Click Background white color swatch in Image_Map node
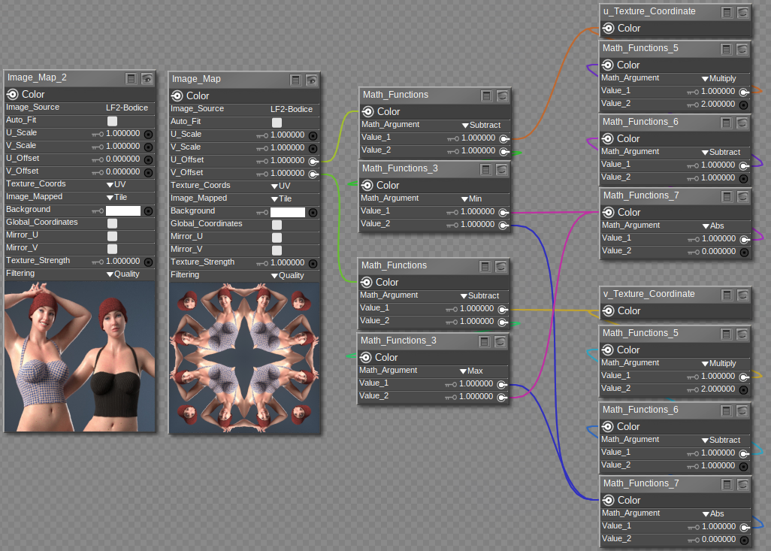 pos(288,212)
